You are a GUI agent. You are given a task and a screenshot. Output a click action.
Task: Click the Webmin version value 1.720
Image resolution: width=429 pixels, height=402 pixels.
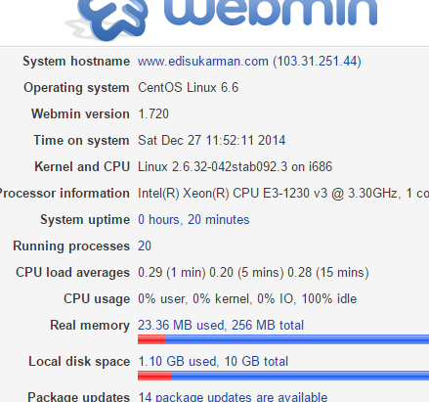[x=153, y=114]
